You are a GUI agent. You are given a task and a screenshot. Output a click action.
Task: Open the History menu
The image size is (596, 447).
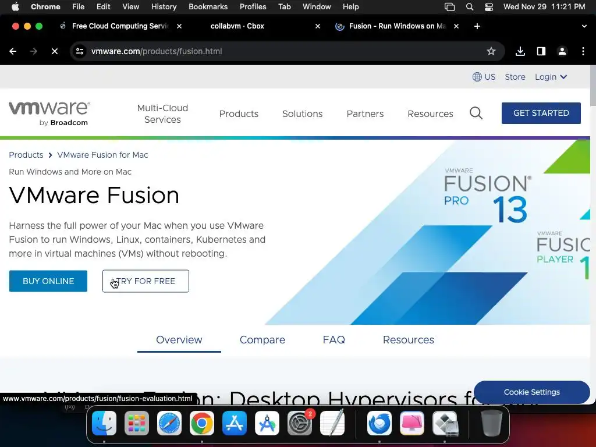click(x=164, y=6)
